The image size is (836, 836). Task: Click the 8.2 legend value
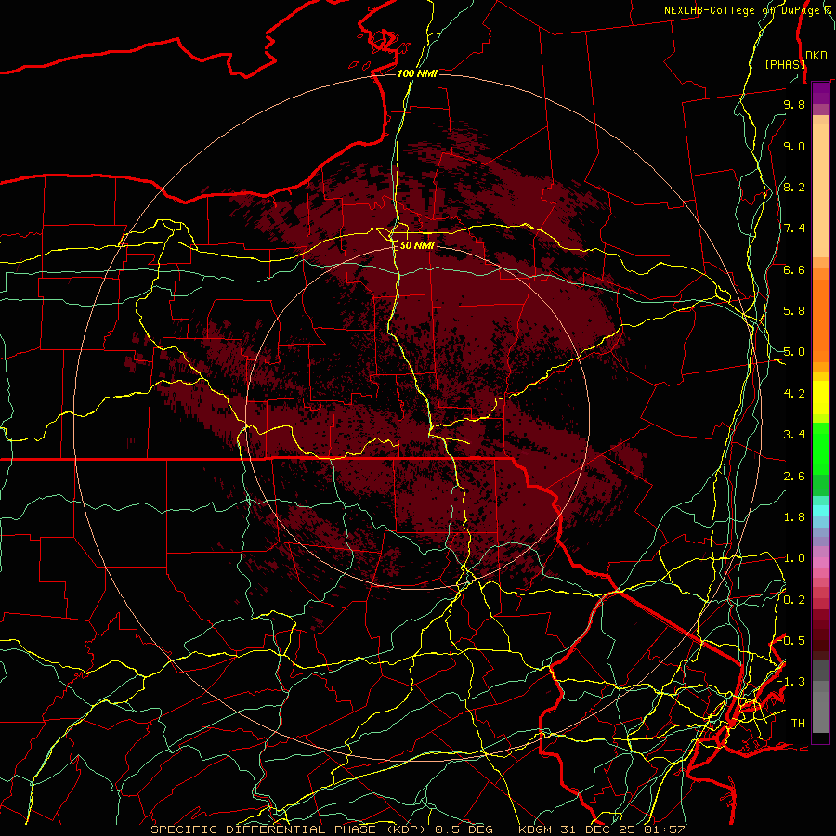point(794,187)
